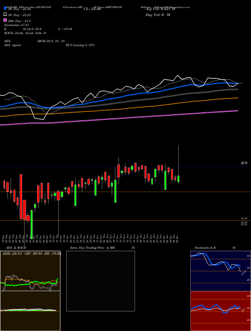This screenshot has width=251, height=331.
Task: Select the '50 Day = 22.25' label
Action: pos(19,15)
